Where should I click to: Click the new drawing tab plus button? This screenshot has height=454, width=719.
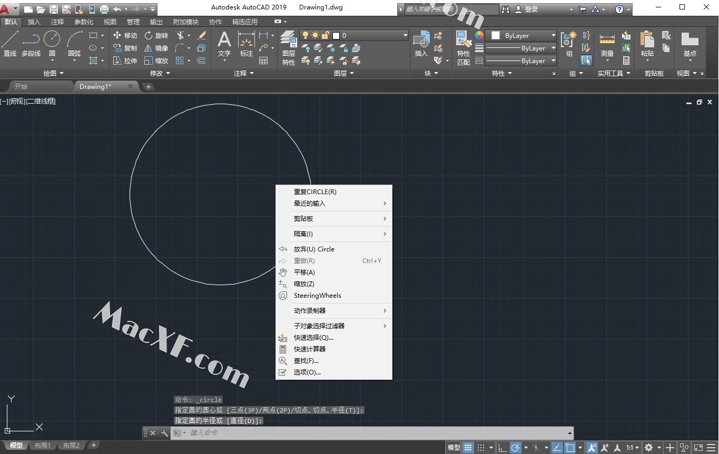pyautogui.click(x=149, y=87)
